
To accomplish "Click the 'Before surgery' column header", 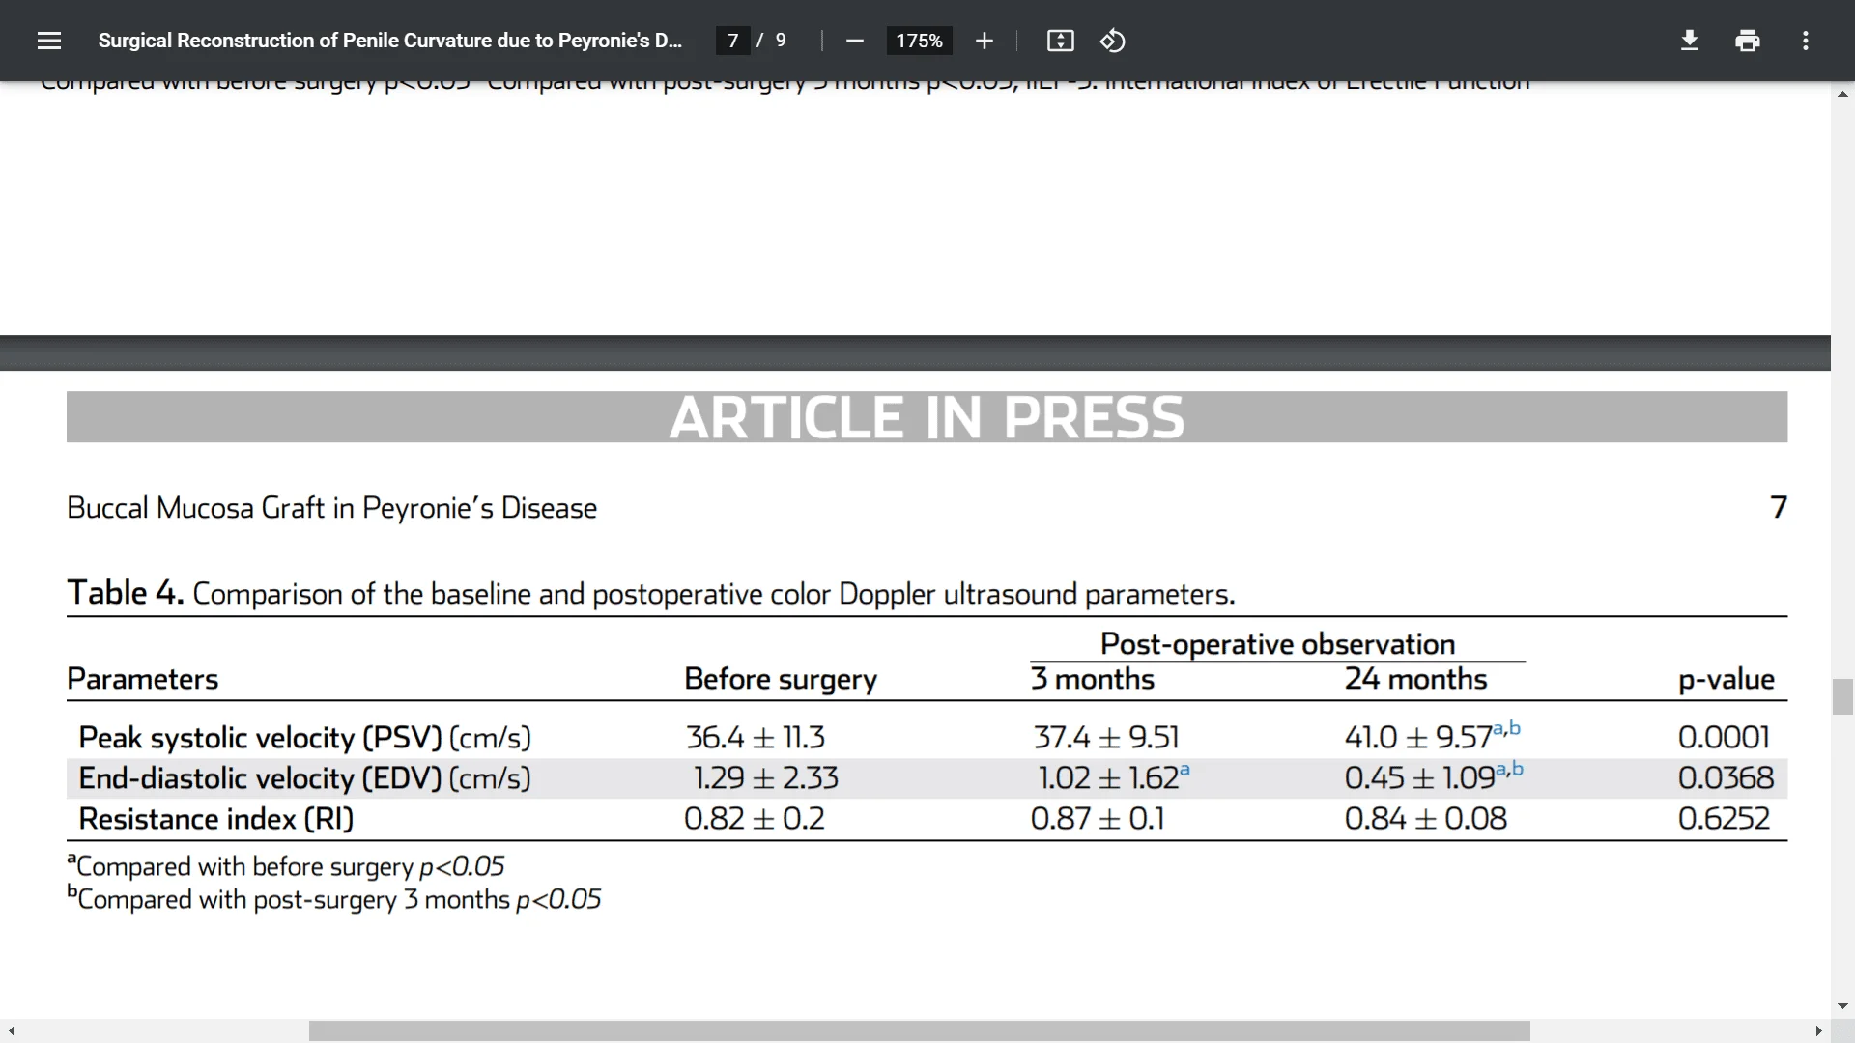I will pos(781,680).
